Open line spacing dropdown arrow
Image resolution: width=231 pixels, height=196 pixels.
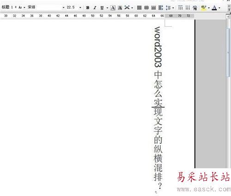tap(173, 8)
